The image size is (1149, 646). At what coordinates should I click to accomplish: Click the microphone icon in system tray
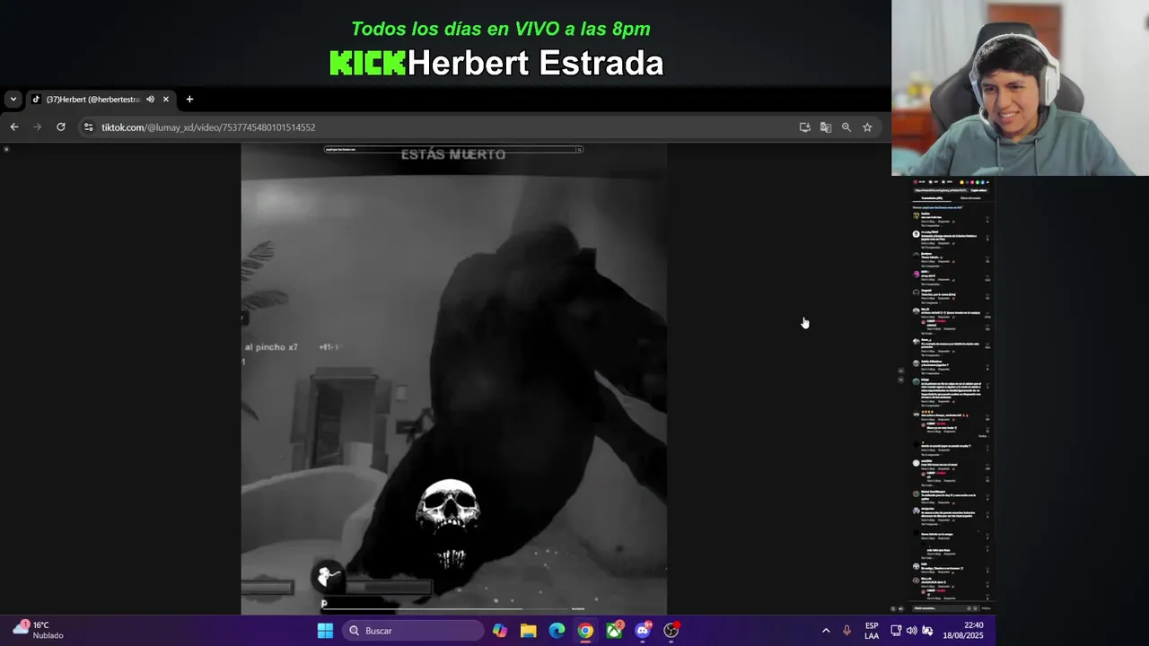tap(846, 631)
